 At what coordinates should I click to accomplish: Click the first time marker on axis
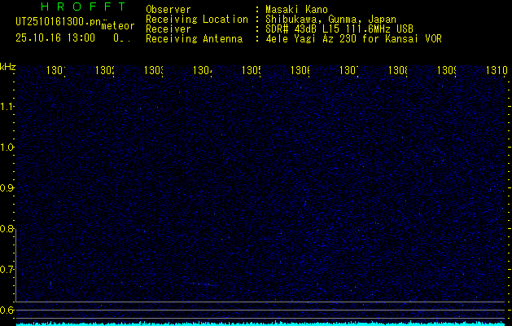pos(56,71)
